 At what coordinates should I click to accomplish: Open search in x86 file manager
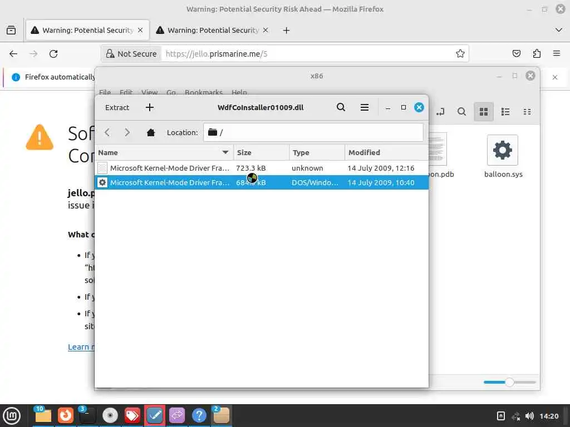tap(461, 112)
